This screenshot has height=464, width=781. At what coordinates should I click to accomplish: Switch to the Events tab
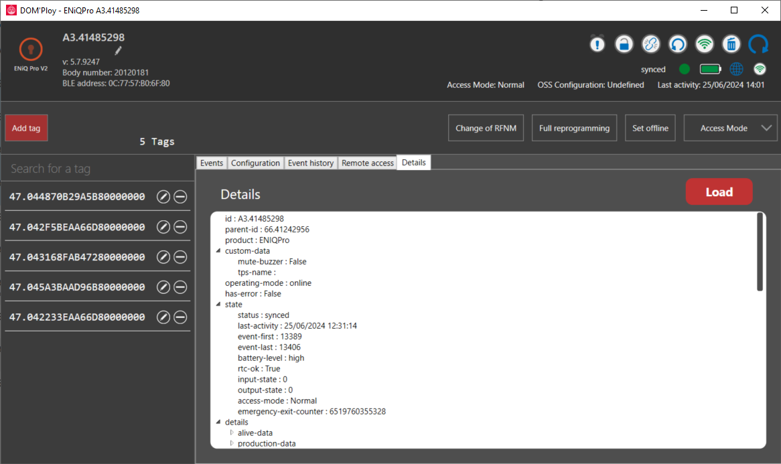(212, 163)
